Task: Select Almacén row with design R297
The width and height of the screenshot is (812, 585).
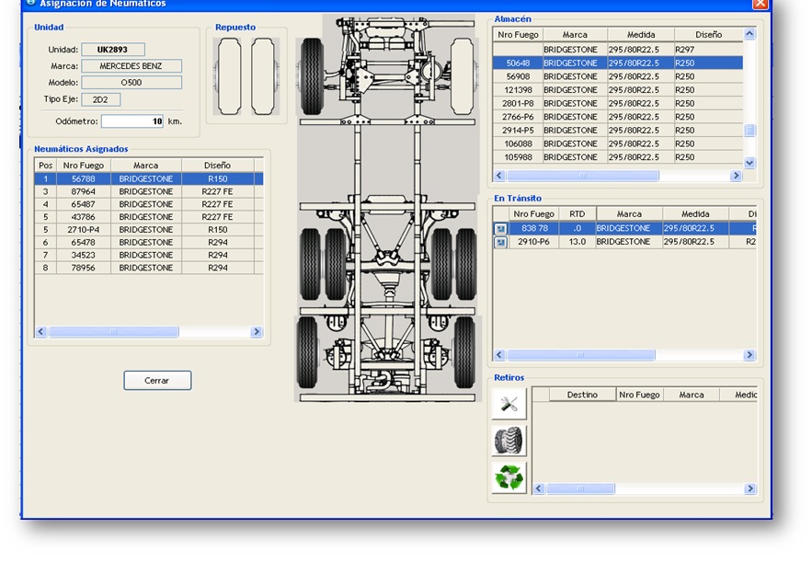Action: click(618, 50)
